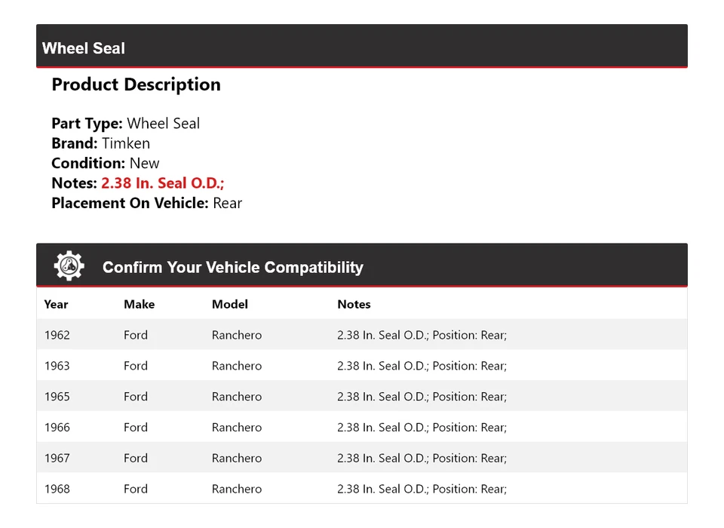Select the Product Description heading

136,84
